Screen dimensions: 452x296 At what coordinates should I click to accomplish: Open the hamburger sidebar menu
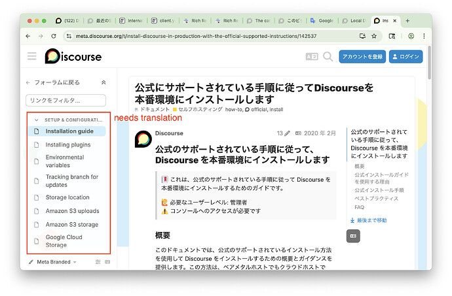32,56
